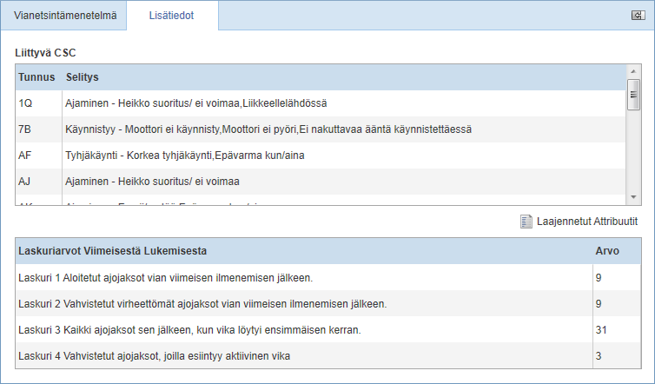Switch to the Vianetsintämenetelmä tab
The width and height of the screenshot is (655, 384).
point(65,16)
